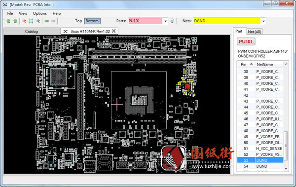This screenshot has height=187, width=296.
Task: Select the empty pin 42 row
Action: click(x=260, y=95)
